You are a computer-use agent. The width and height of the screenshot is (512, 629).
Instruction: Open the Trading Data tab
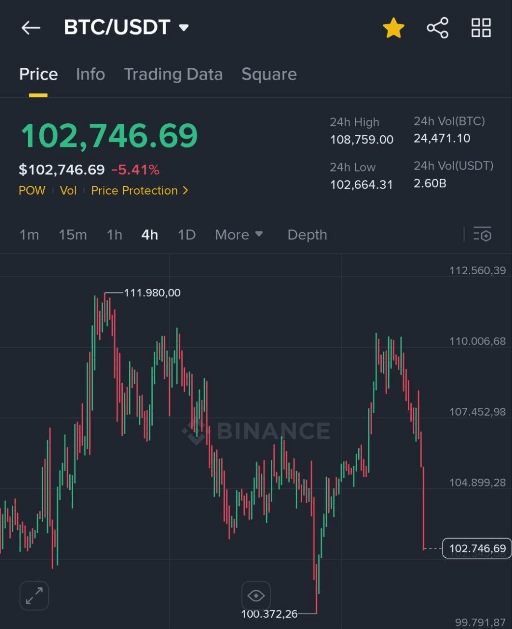(x=173, y=74)
